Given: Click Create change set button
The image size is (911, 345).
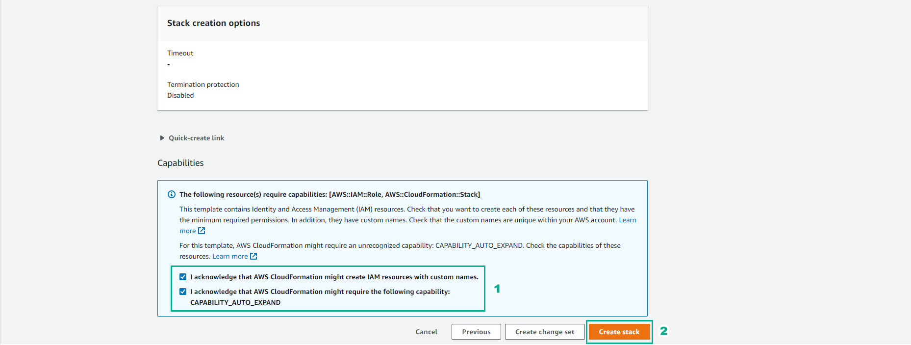Looking at the screenshot, I should tap(545, 332).
